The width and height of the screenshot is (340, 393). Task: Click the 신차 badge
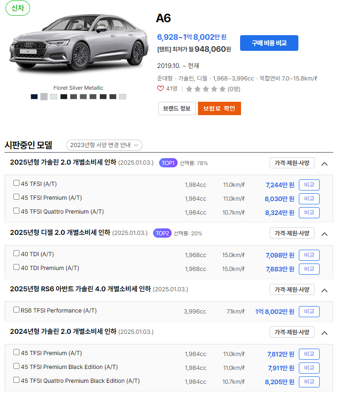[x=18, y=8]
